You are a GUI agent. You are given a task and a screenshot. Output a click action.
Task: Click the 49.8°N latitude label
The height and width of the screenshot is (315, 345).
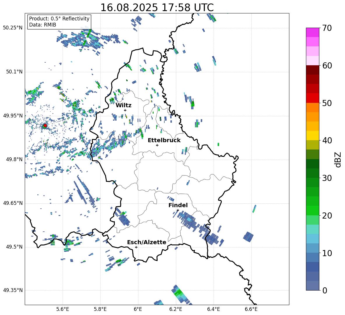(14, 159)
